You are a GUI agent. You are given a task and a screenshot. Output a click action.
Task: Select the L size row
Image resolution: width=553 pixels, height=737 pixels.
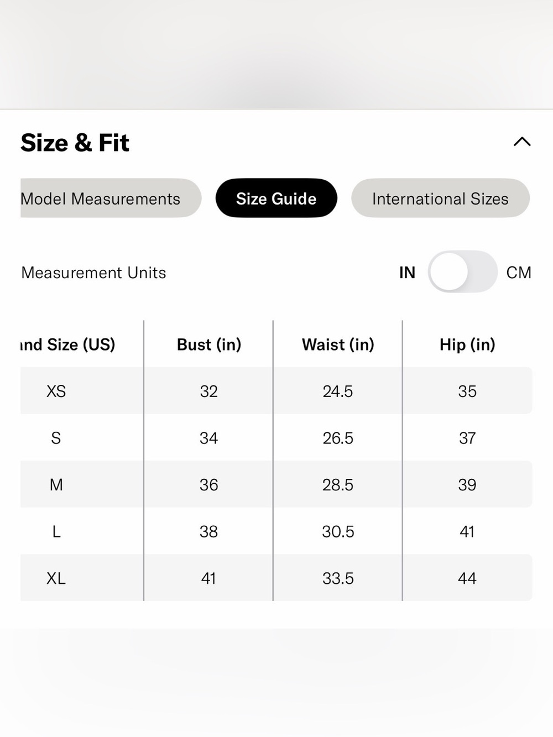tap(276, 531)
